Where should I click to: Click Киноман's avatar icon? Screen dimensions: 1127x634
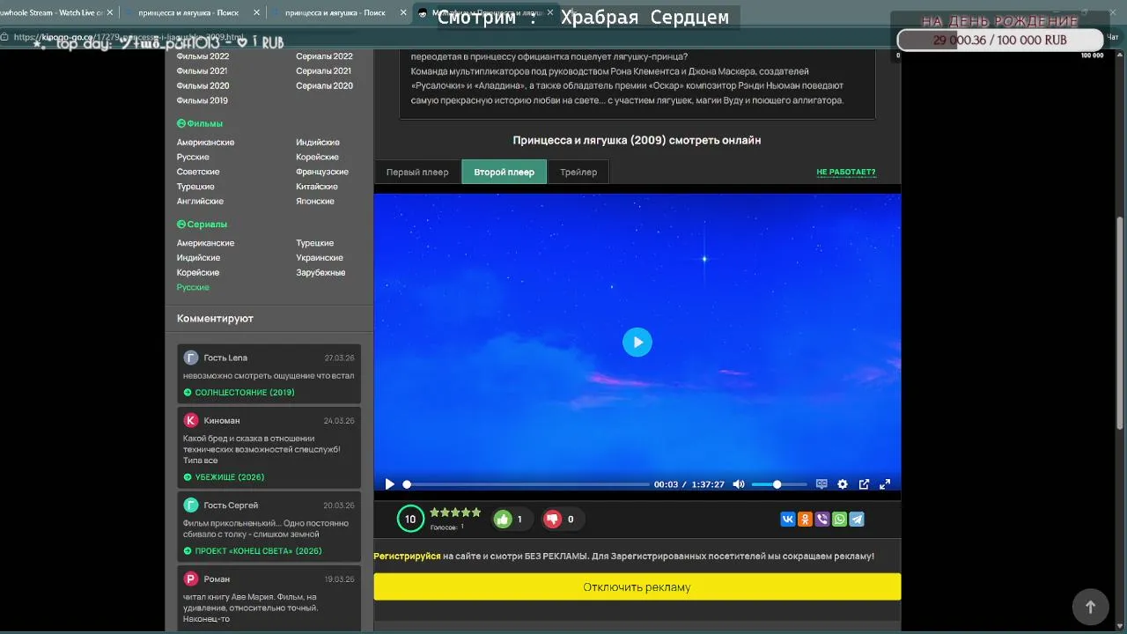(191, 421)
